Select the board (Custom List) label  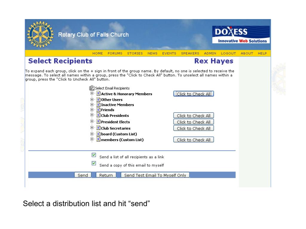(x=119, y=134)
